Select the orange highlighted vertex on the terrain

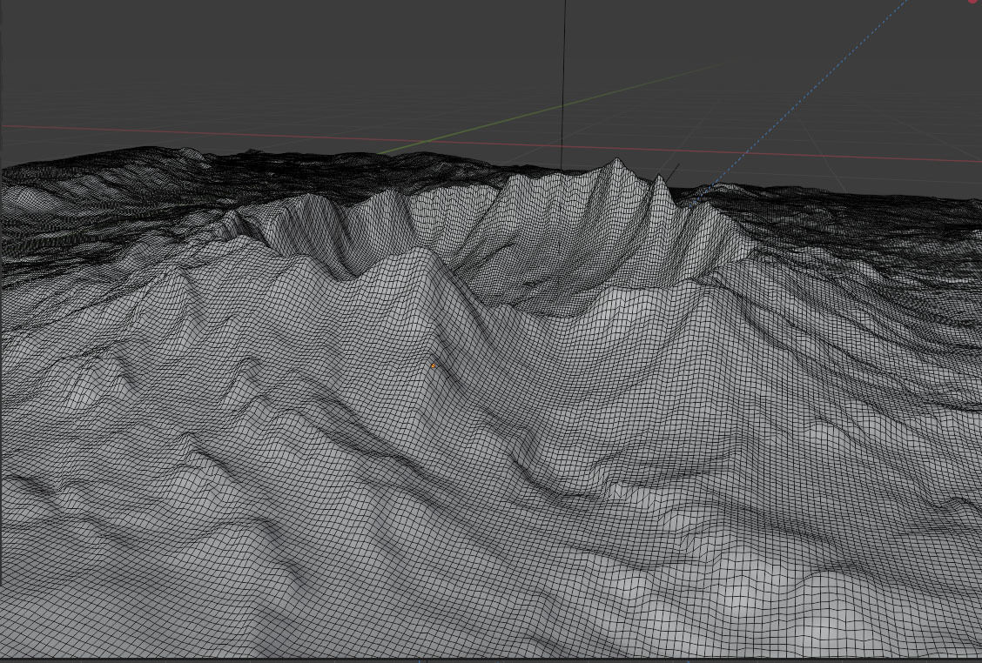tap(433, 365)
